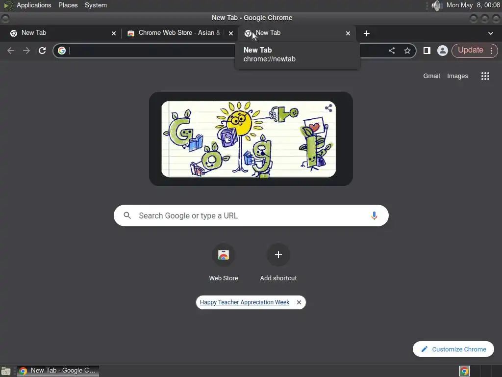Open the Web Store shortcut icon
The image size is (502, 377).
224,255
